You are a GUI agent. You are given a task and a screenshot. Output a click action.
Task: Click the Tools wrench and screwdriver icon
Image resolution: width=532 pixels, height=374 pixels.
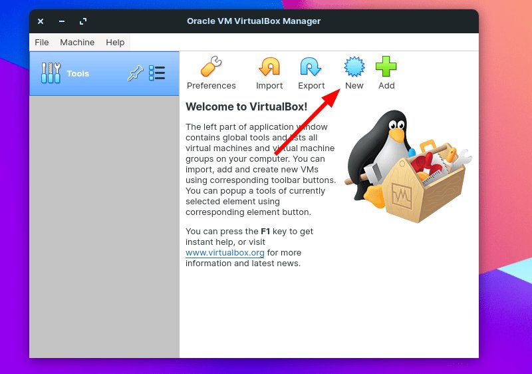coord(51,73)
